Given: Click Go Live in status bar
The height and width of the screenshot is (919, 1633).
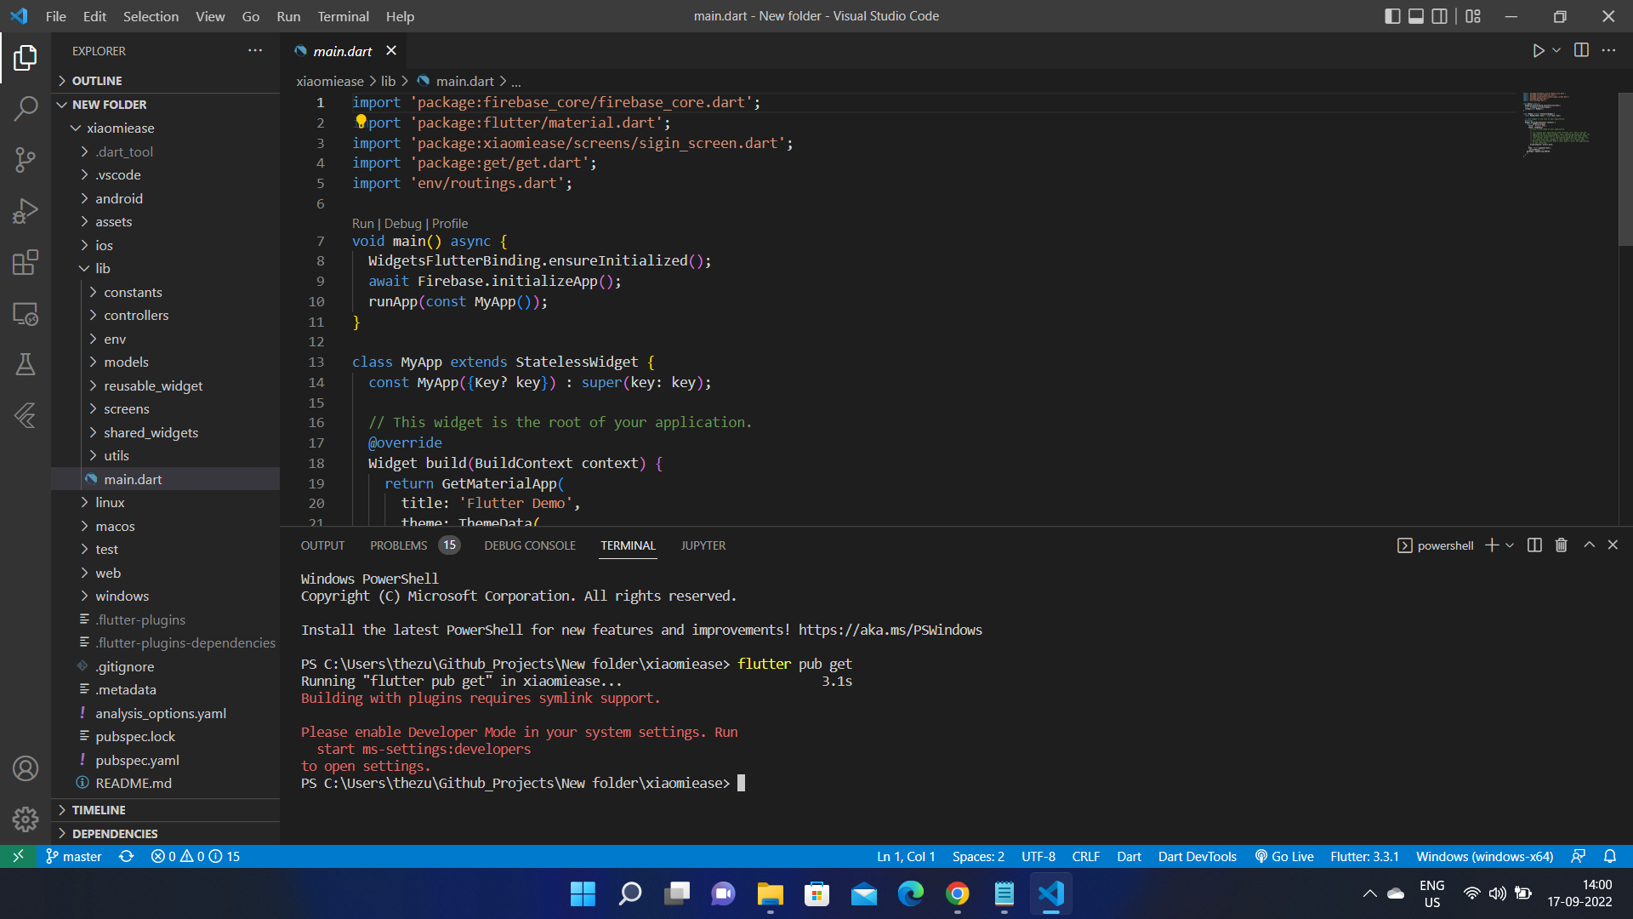Looking at the screenshot, I should (x=1283, y=856).
